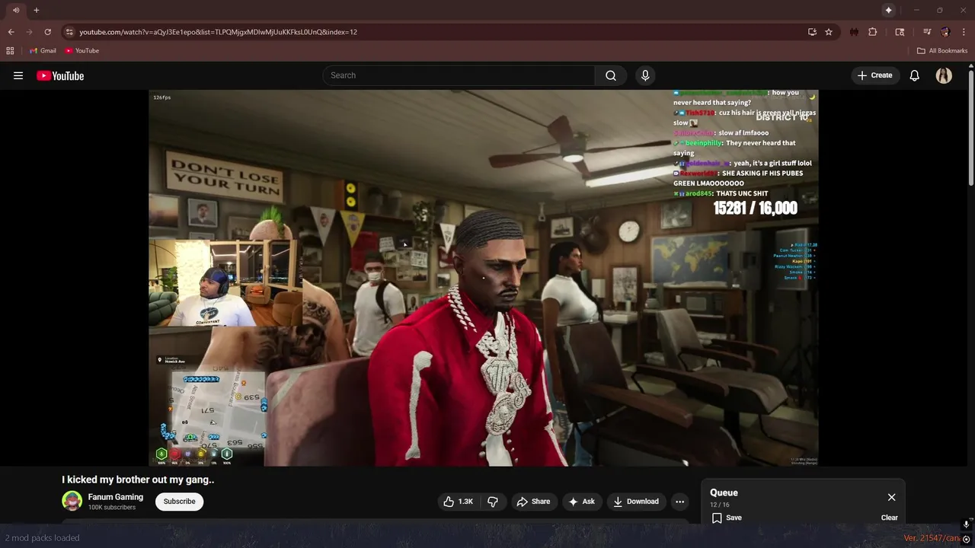Screen dimensions: 975x548
Task: Install the app via address bar icon
Action: pyautogui.click(x=812, y=32)
